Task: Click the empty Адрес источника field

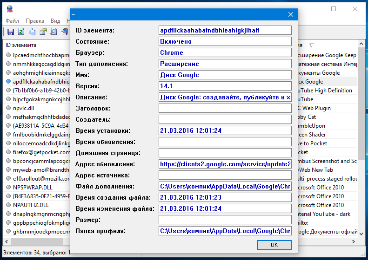Action: (225, 175)
